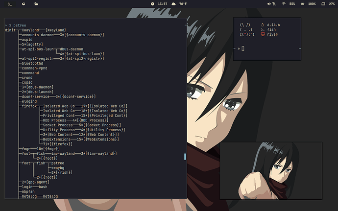Click the 3*[{dconf-service}] entry
Viewport: 338px width, 211px height.
75,96
